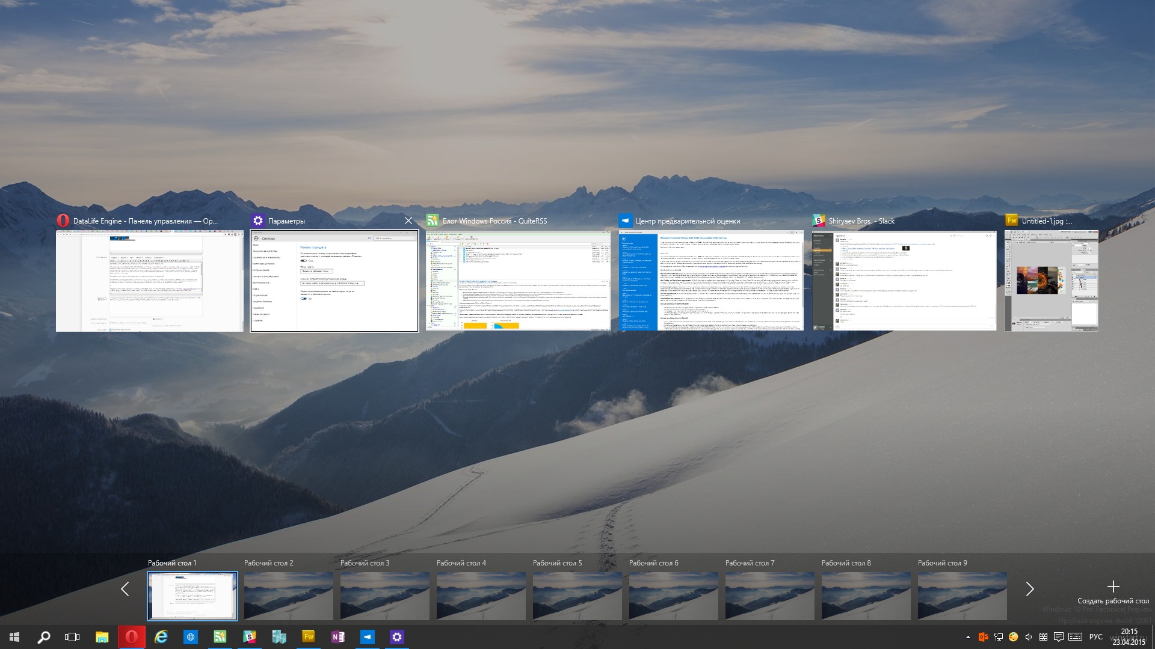
Task: Open Fireworks from the Fw taskbar icon
Action: (x=308, y=637)
